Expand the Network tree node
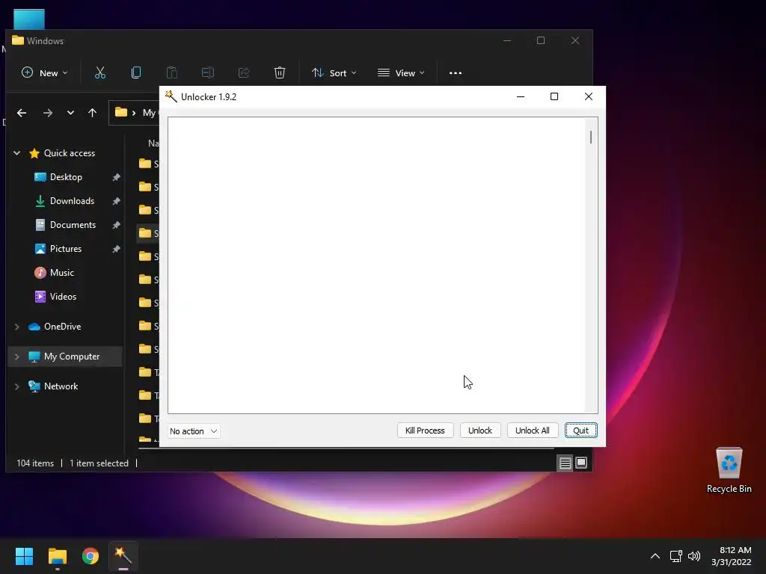The image size is (766, 574). coord(16,386)
